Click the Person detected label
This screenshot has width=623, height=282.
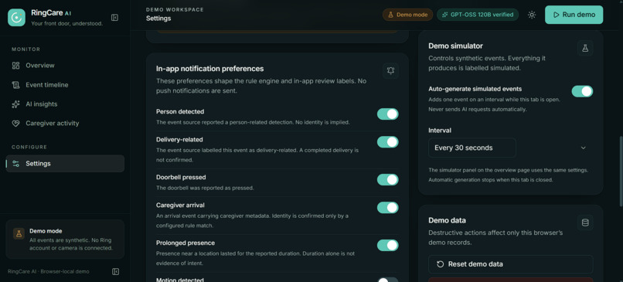coord(180,111)
